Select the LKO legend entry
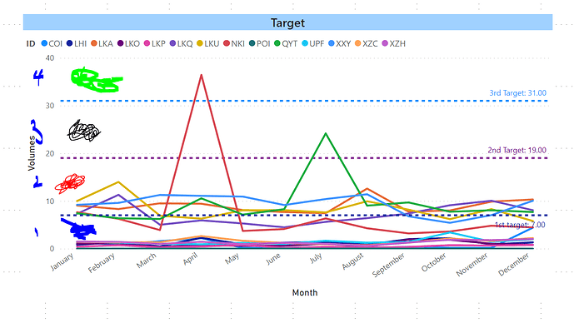 coord(128,43)
